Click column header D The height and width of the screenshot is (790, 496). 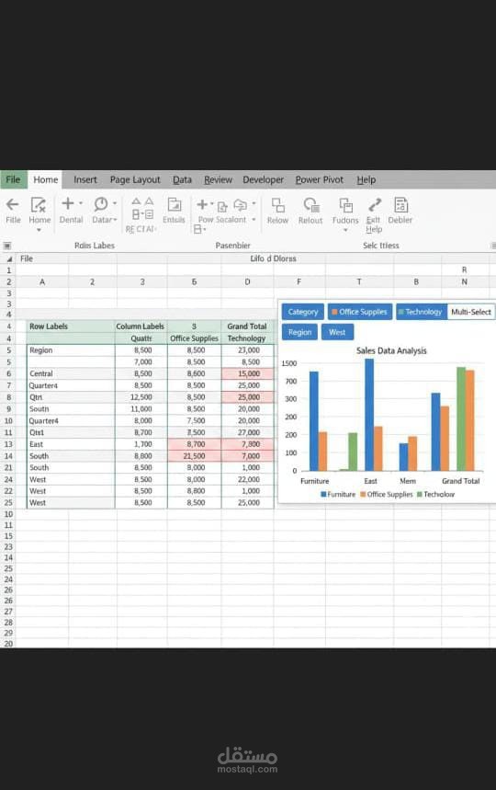[247, 281]
